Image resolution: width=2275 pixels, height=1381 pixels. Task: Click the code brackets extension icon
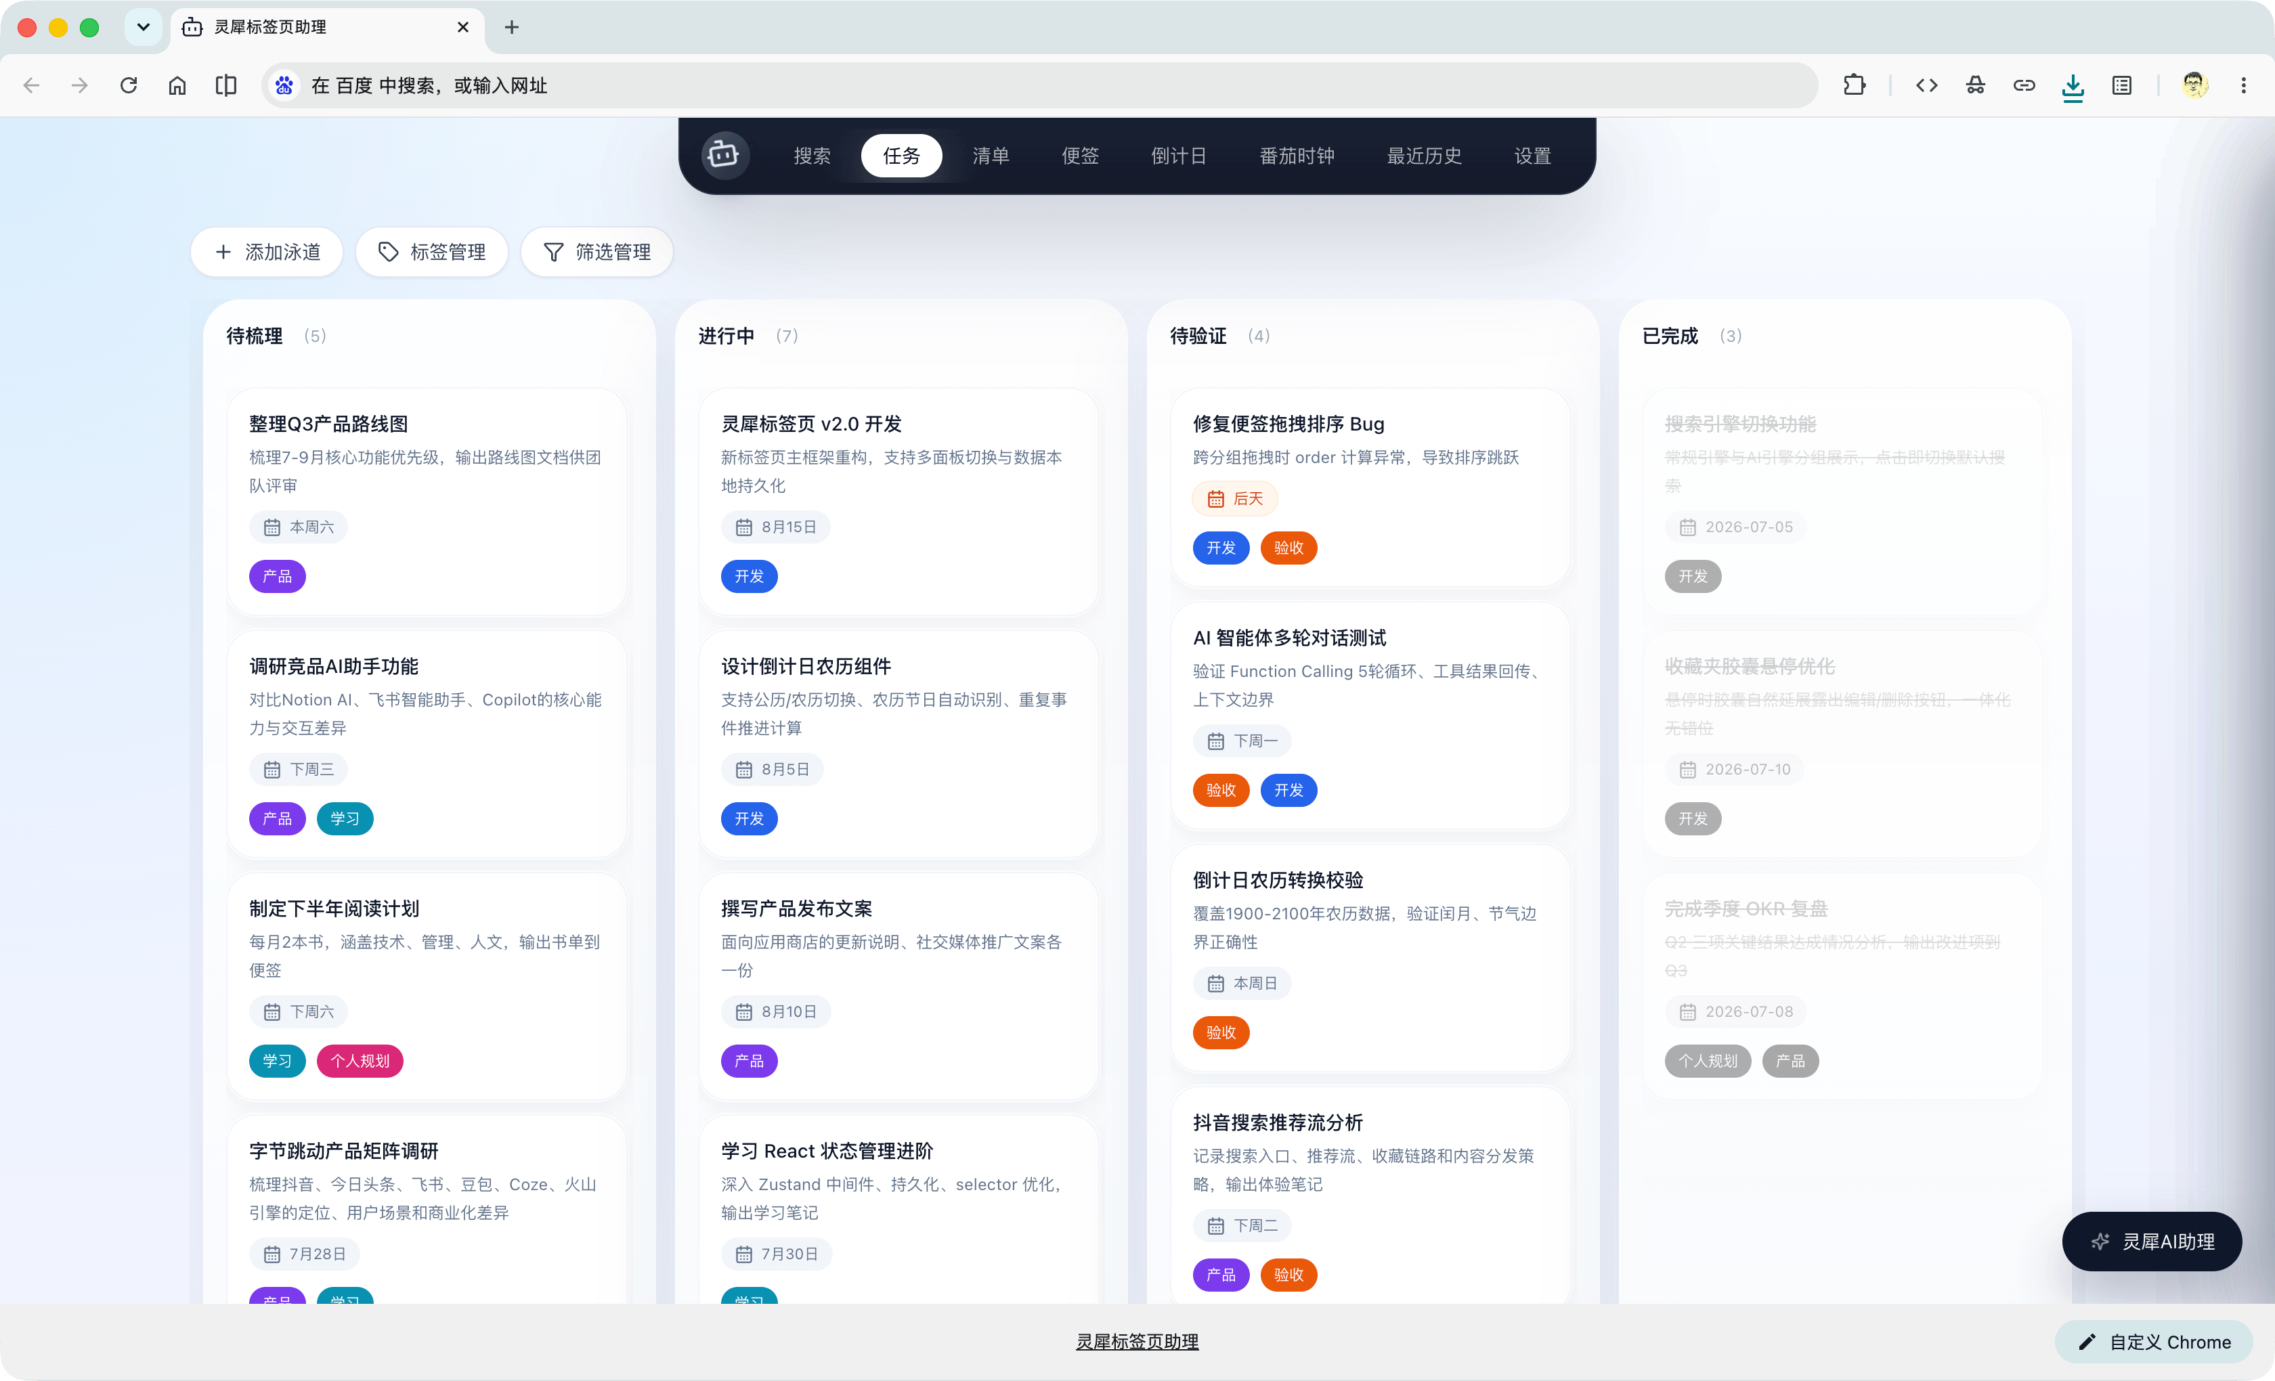point(1927,86)
